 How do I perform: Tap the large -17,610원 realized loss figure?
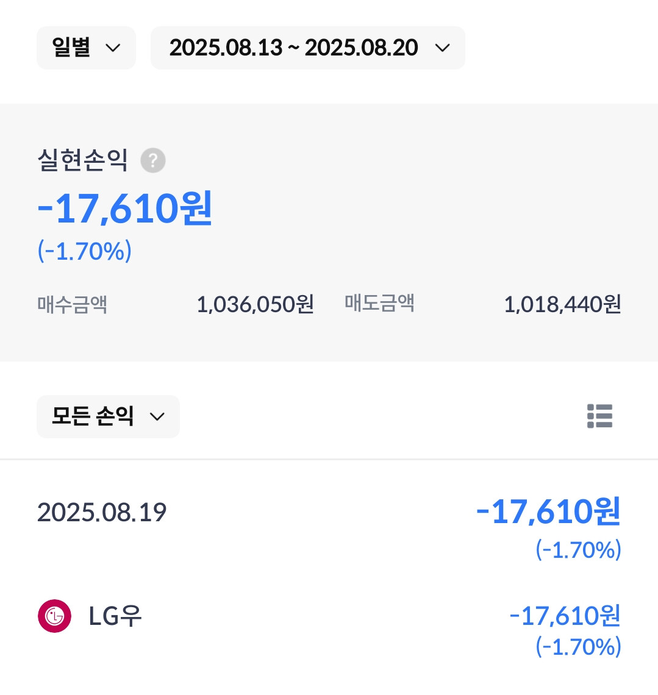tap(125, 208)
